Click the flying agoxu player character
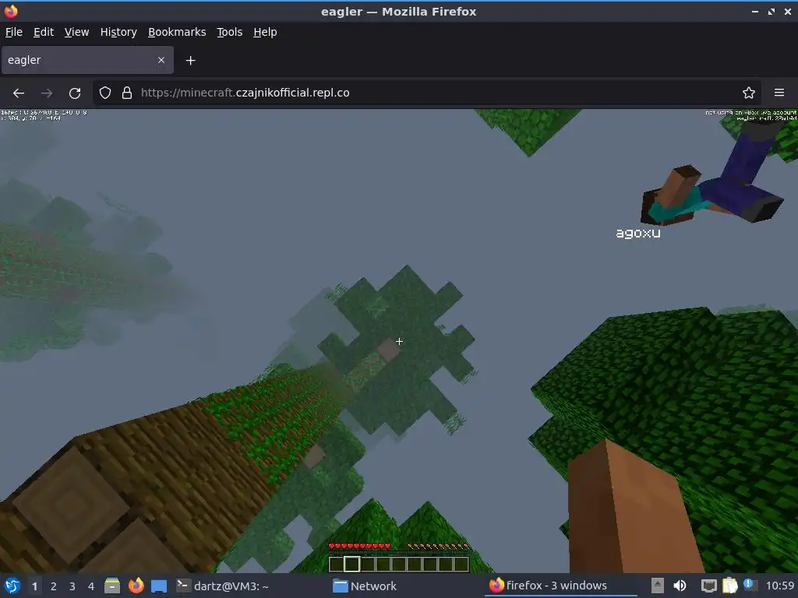Viewport: 798px width, 598px height. [x=712, y=175]
